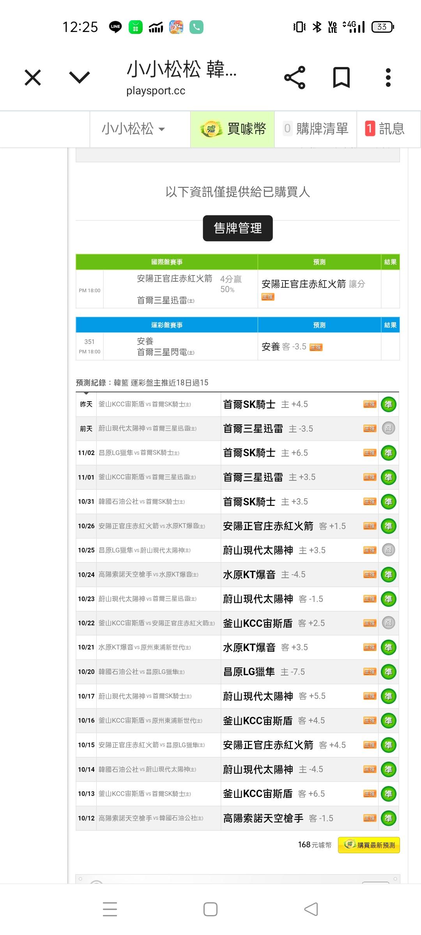Click the 4分贏 50% odds text
Image resolution: width=421 pixels, height=935 pixels.
click(x=231, y=284)
